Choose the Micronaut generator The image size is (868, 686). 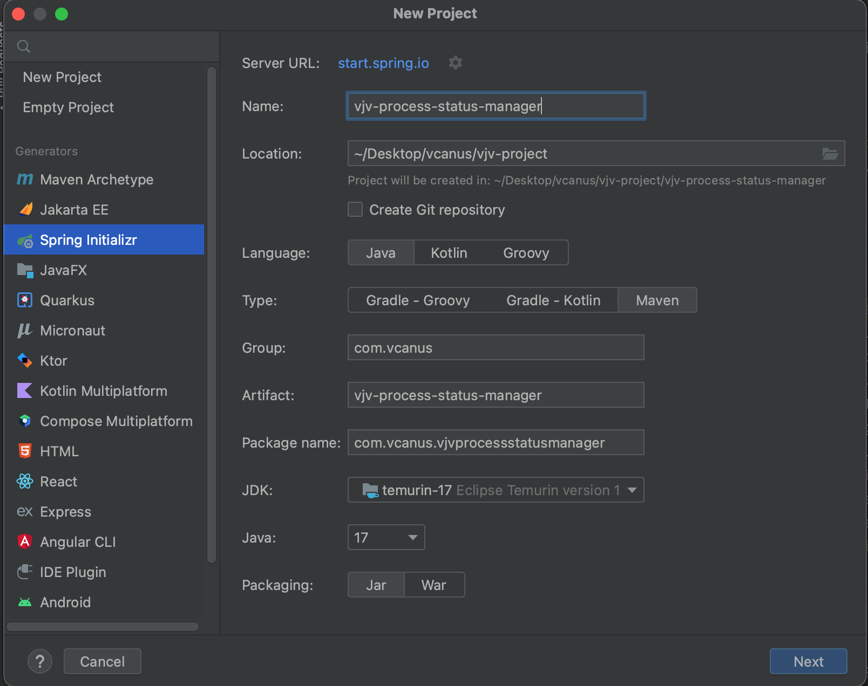[x=72, y=331]
